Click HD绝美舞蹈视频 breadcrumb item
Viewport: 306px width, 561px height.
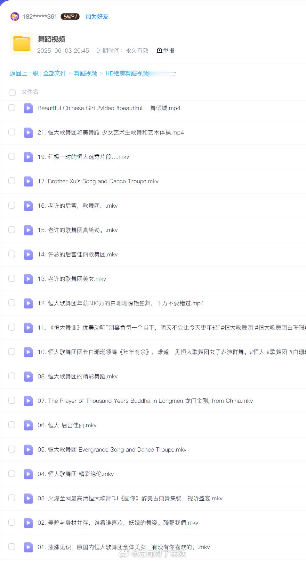pyautogui.click(x=127, y=73)
